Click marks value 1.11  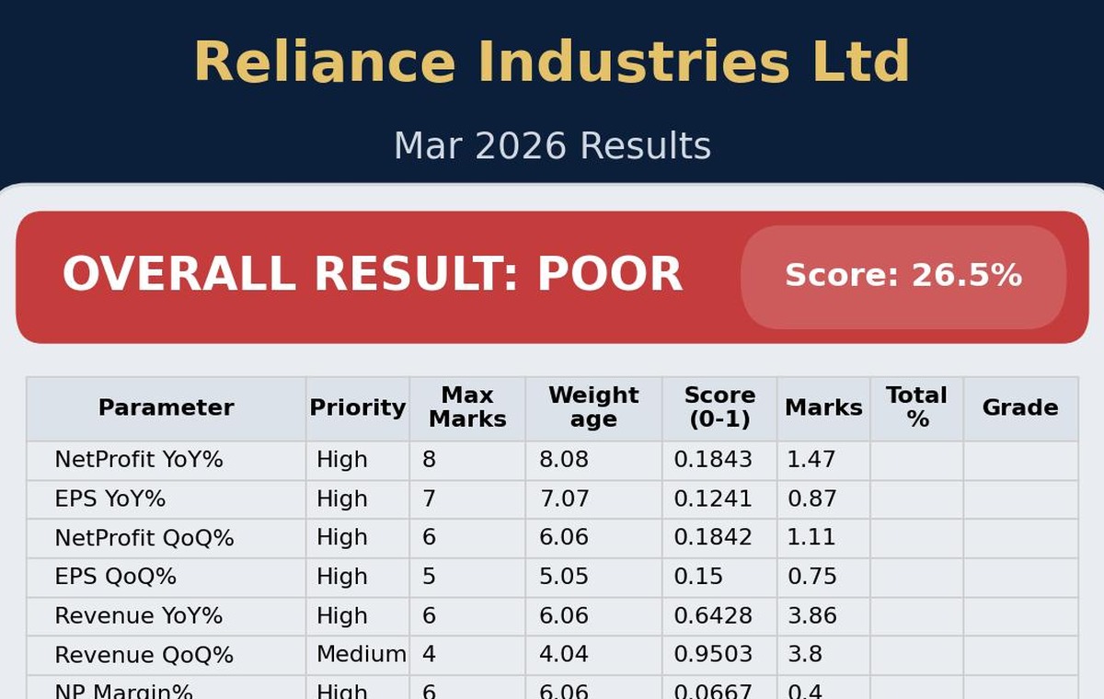811,538
